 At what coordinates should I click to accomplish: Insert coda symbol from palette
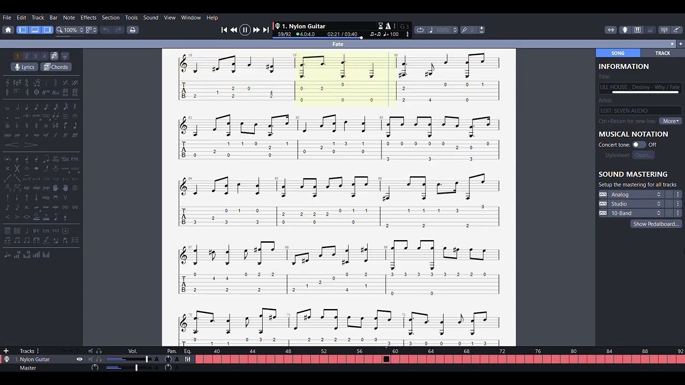(x=36, y=92)
